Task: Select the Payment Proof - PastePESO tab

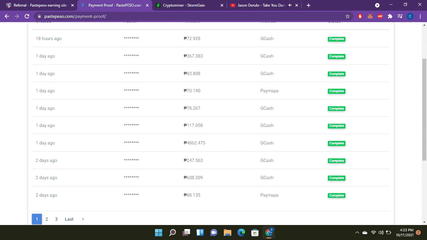Action: click(115, 5)
